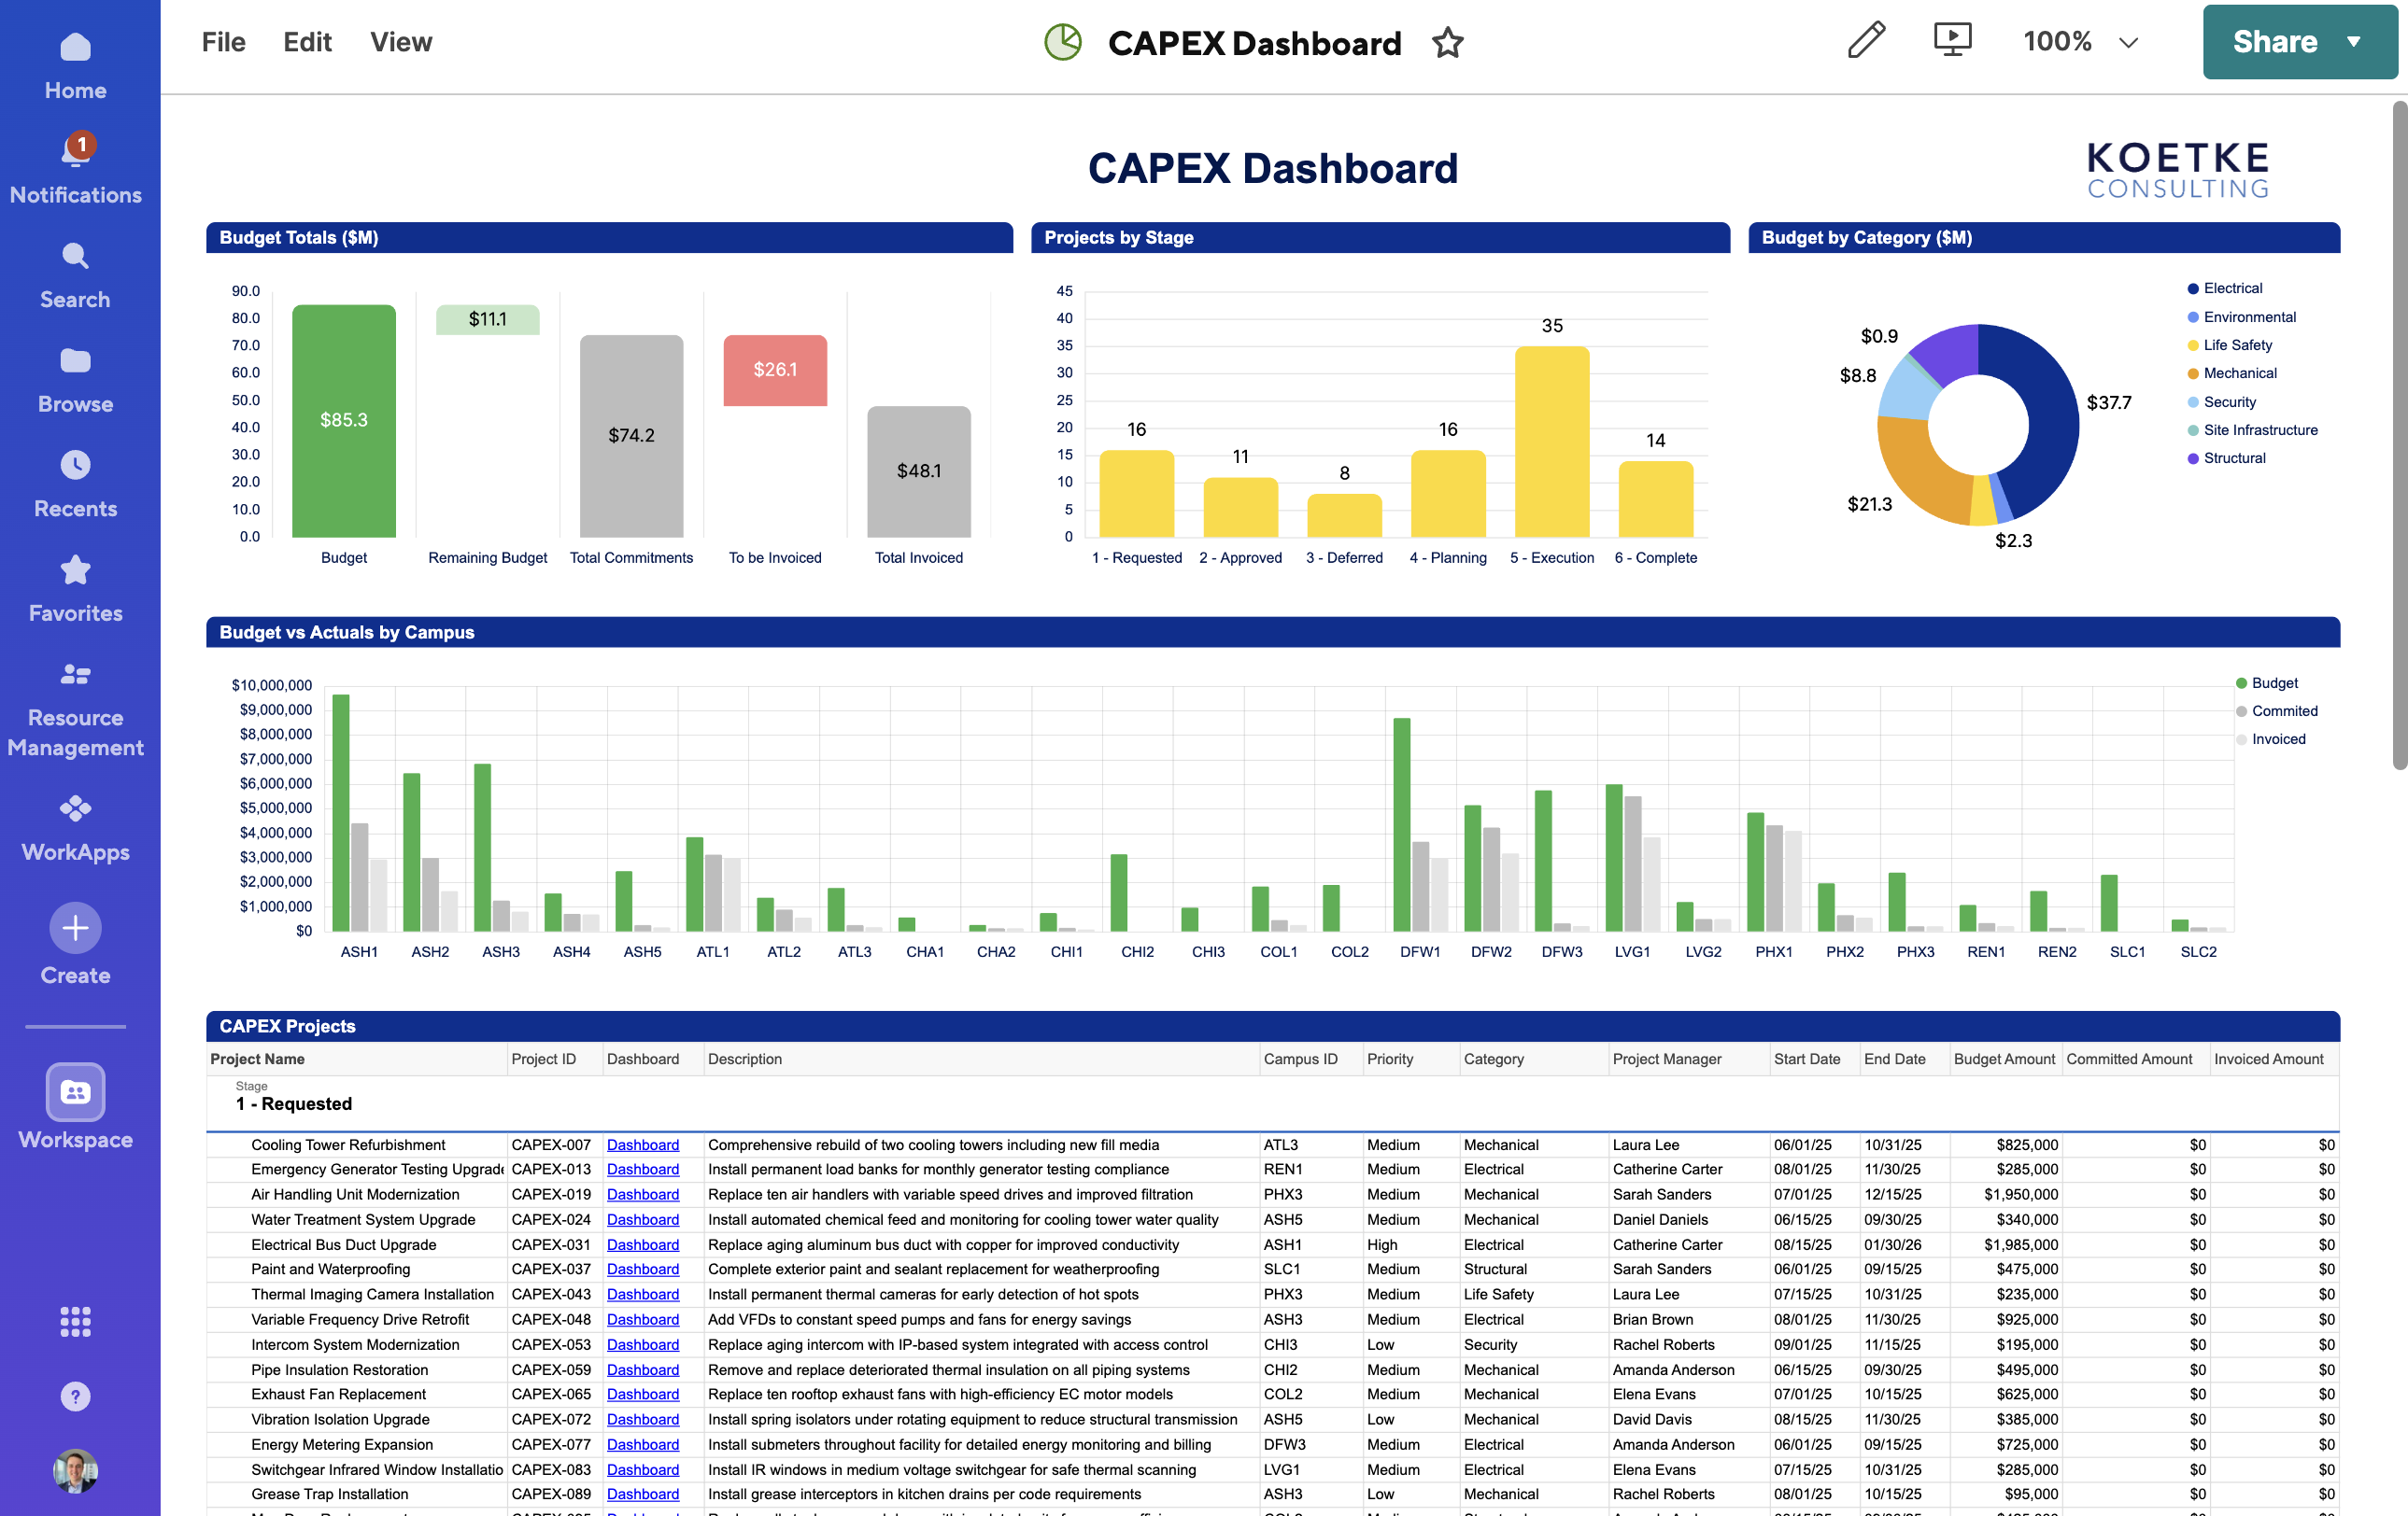This screenshot has height=1516, width=2408.
Task: Open Dashboard link for CAPEX-007
Action: pos(642,1145)
